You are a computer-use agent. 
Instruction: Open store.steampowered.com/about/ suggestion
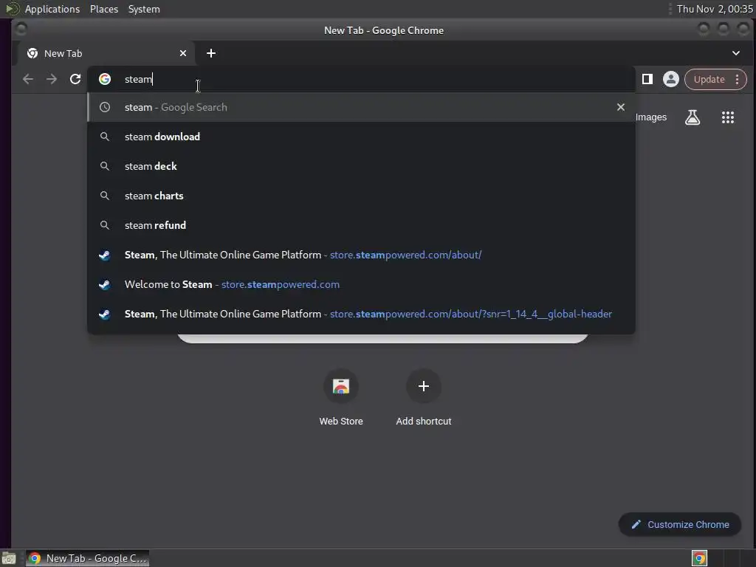coord(361,255)
